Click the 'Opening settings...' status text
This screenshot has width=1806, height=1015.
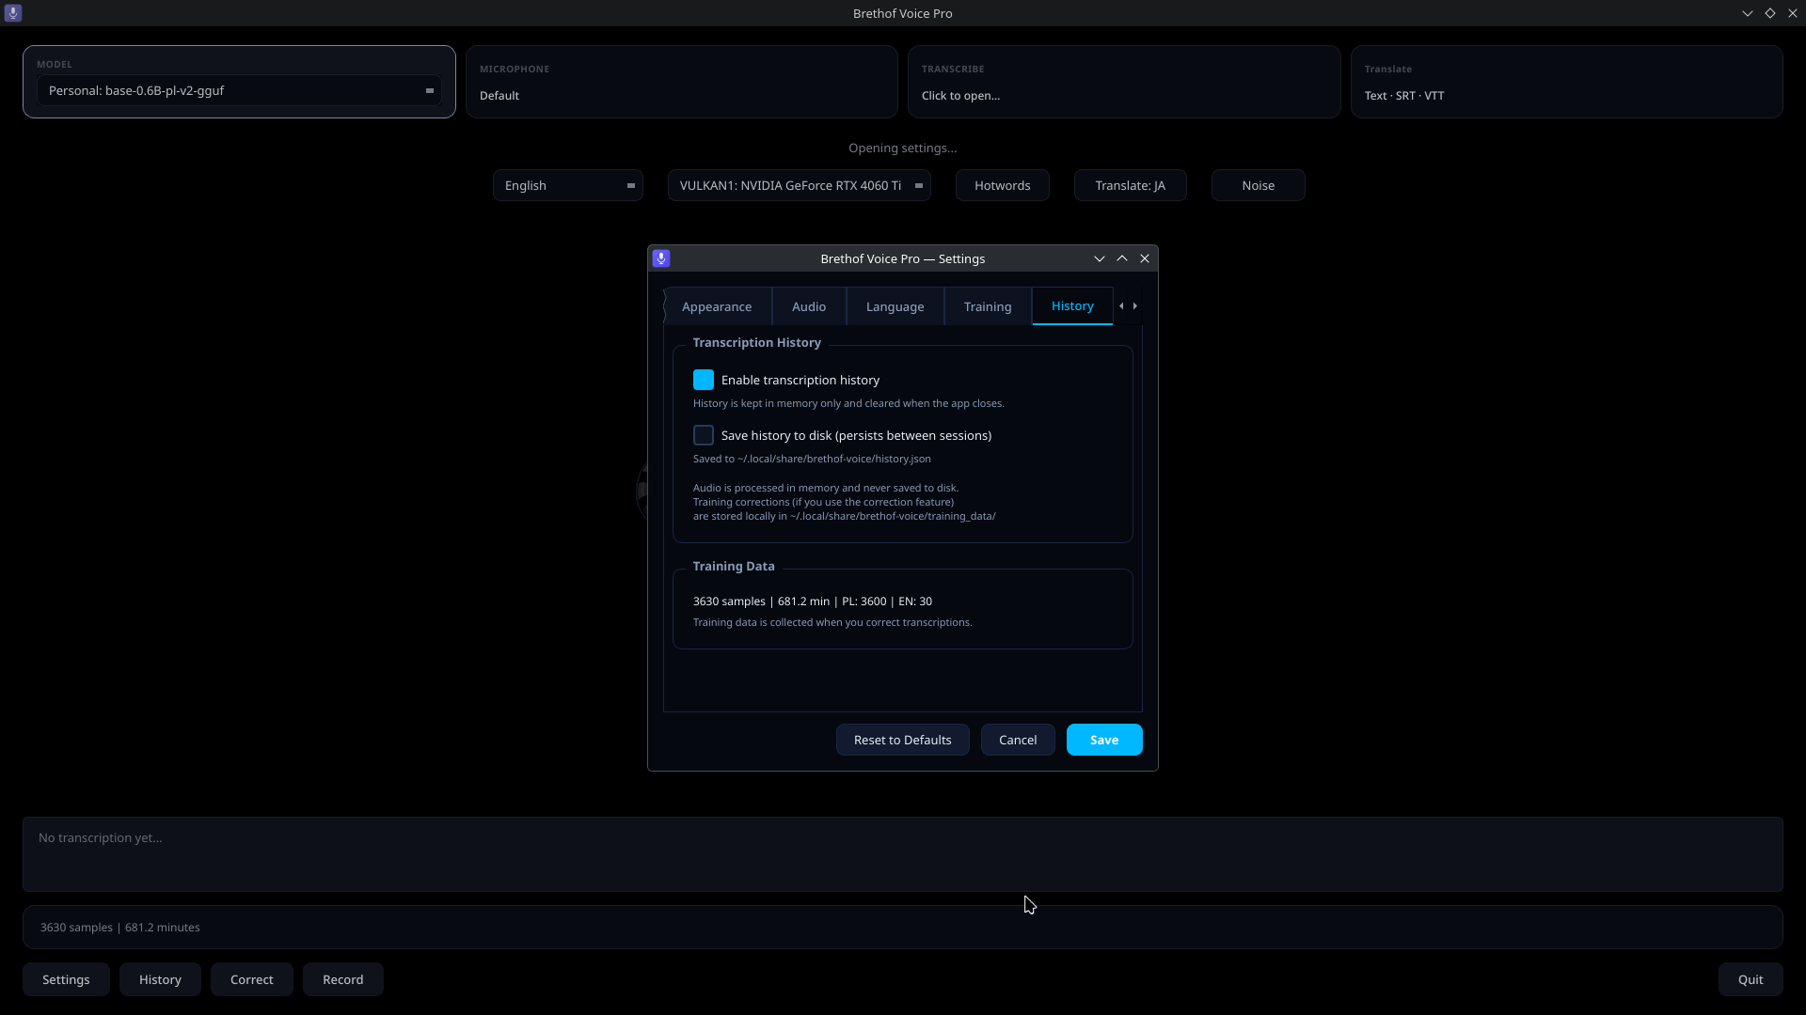[x=903, y=148]
